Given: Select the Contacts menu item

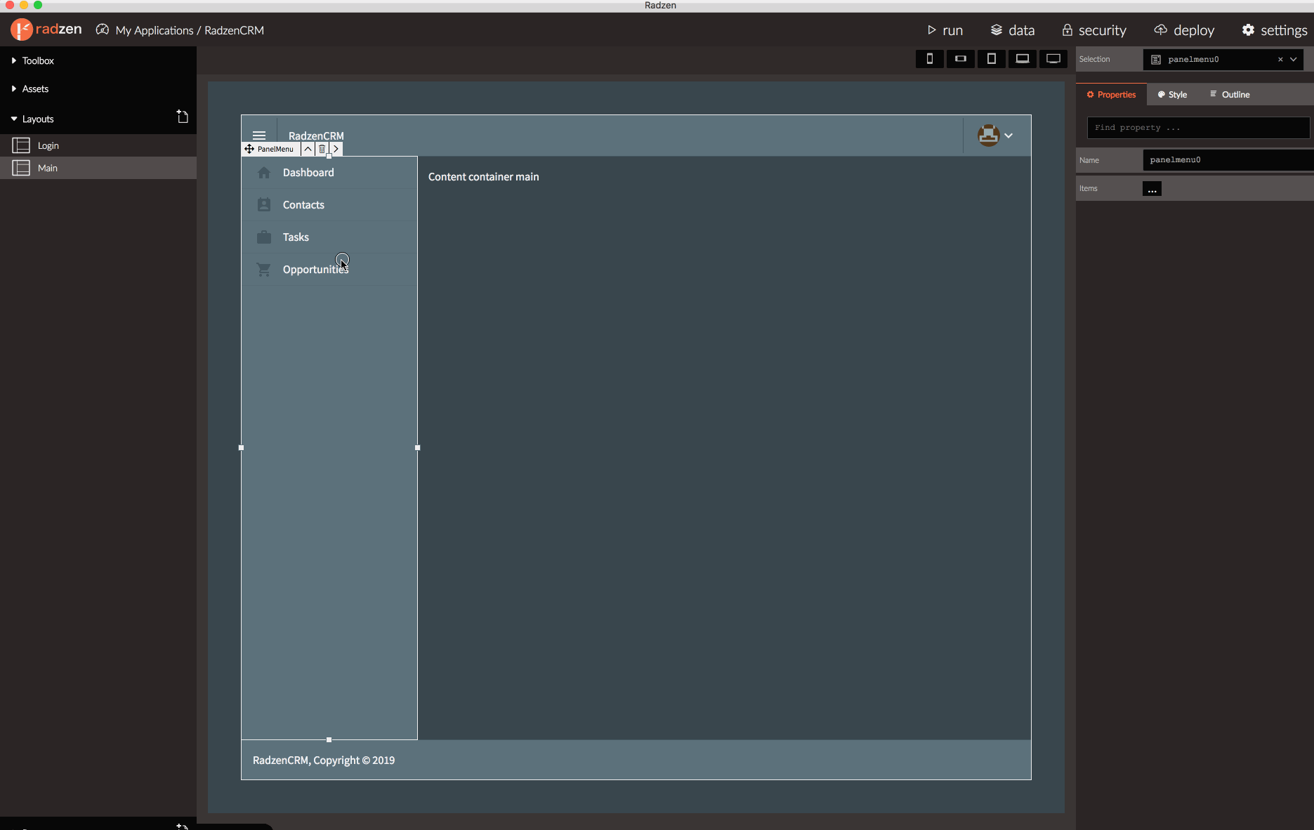Looking at the screenshot, I should (x=329, y=205).
